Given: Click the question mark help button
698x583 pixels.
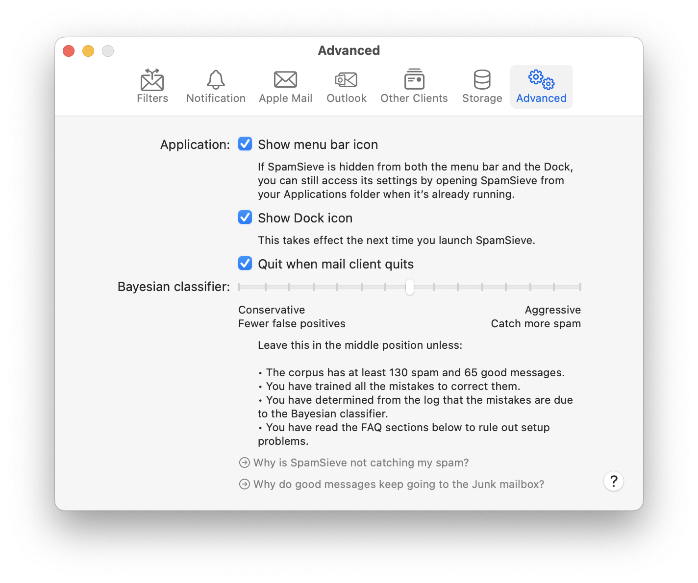Looking at the screenshot, I should pos(614,481).
